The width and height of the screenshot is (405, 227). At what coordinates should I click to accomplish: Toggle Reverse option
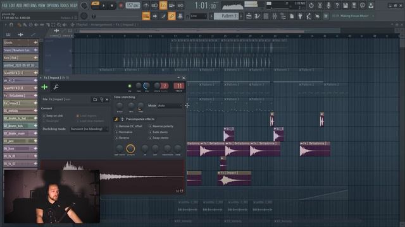tap(122, 138)
